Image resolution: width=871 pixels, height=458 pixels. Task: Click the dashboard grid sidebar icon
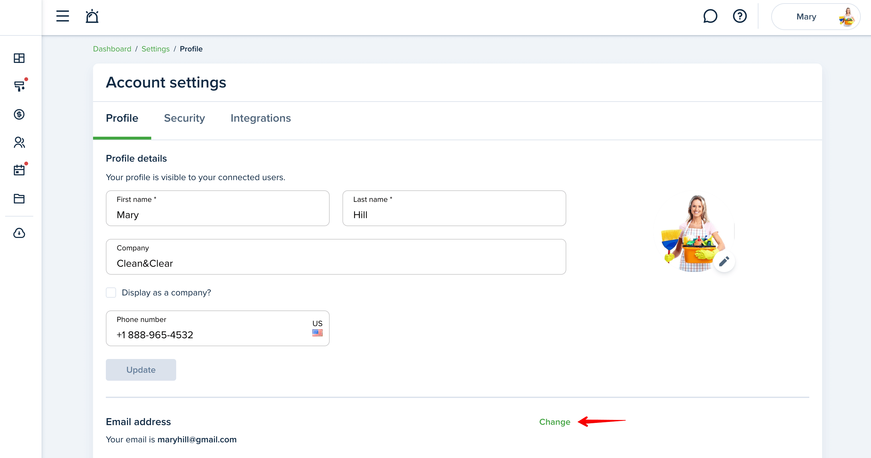pos(19,58)
